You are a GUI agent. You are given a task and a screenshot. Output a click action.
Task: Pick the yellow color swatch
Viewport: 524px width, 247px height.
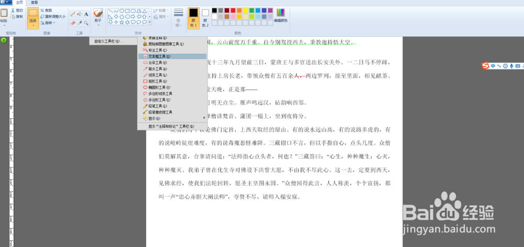click(x=245, y=10)
